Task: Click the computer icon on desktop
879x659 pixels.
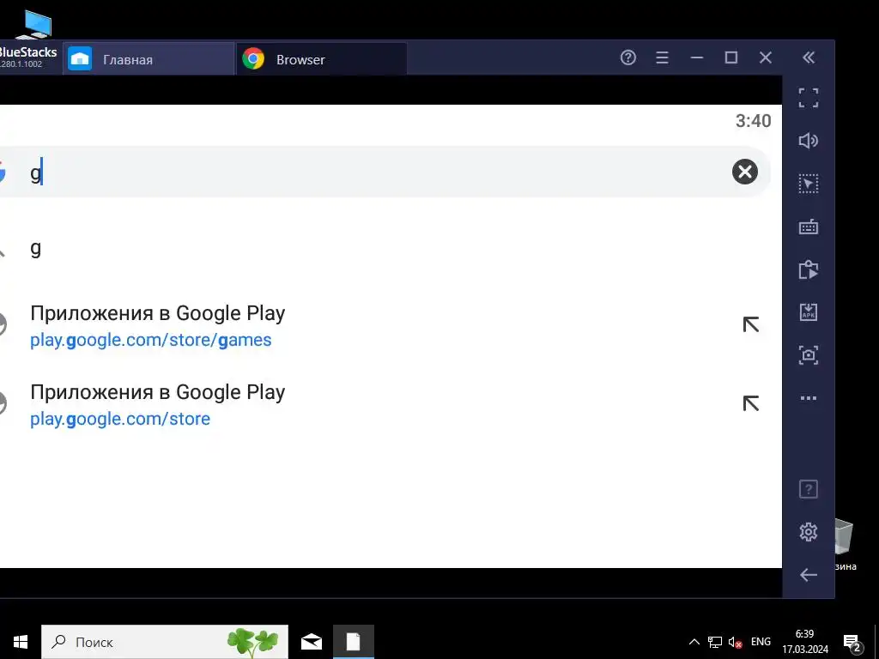Action: click(x=33, y=23)
